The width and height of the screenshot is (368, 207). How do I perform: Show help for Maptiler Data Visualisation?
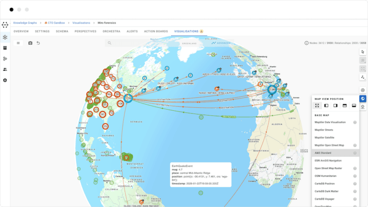pyautogui.click(x=355, y=122)
